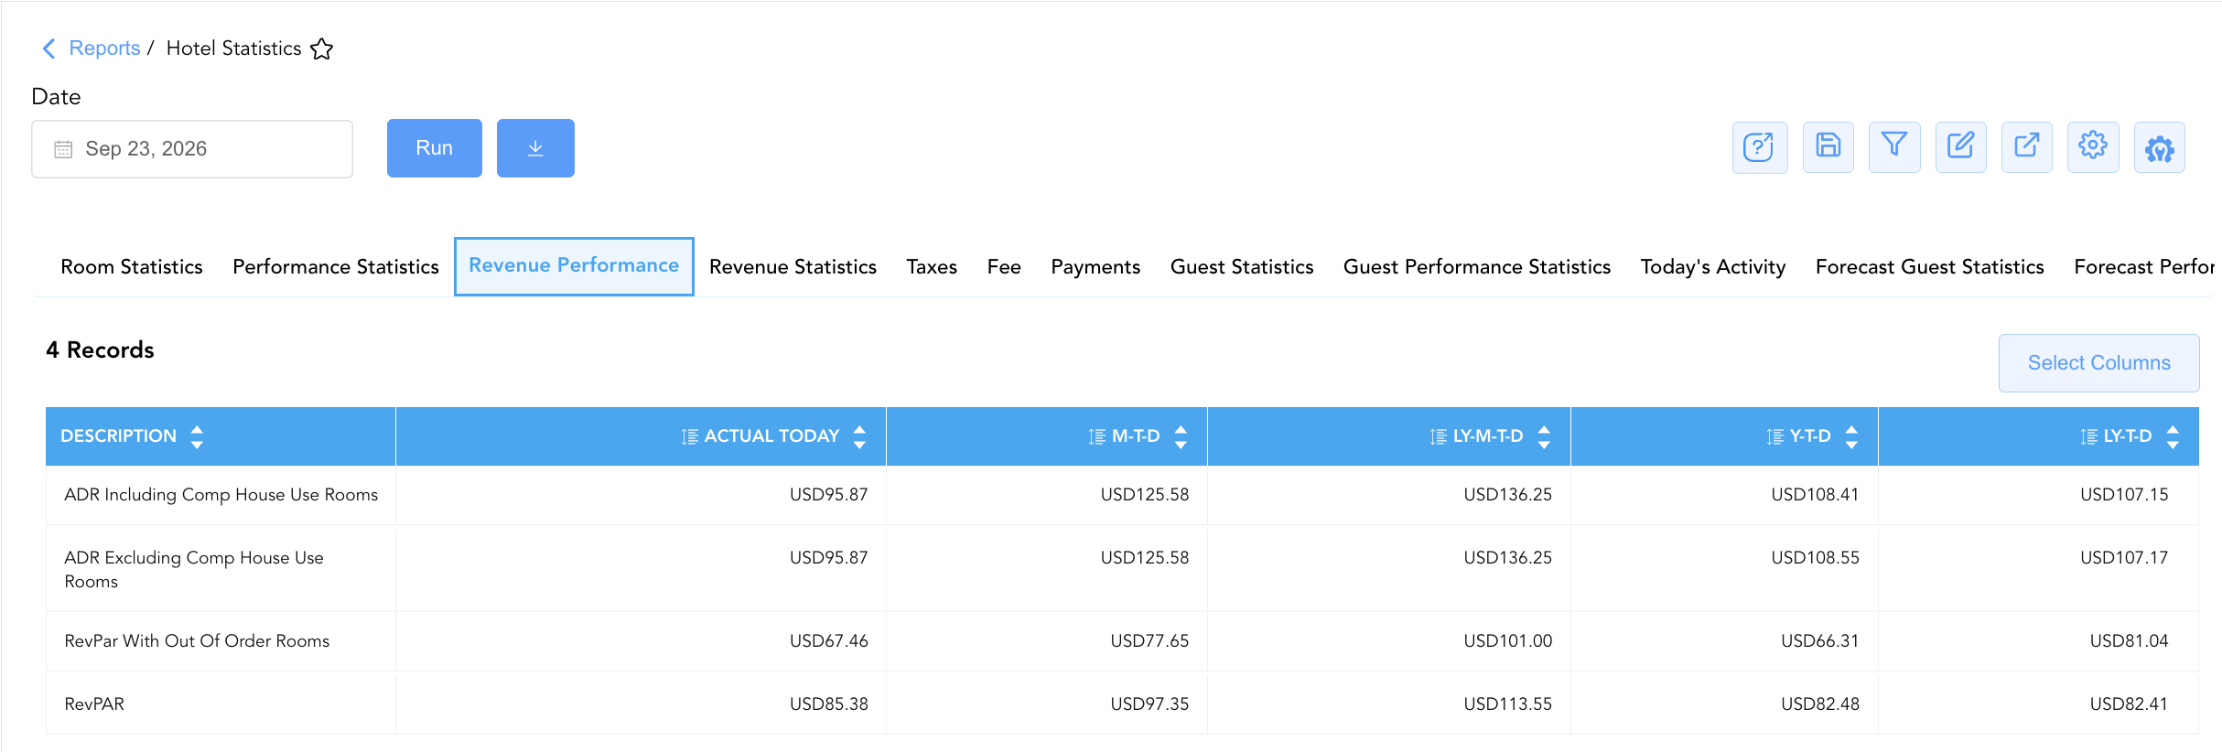
Task: Click the Run button
Action: click(434, 148)
